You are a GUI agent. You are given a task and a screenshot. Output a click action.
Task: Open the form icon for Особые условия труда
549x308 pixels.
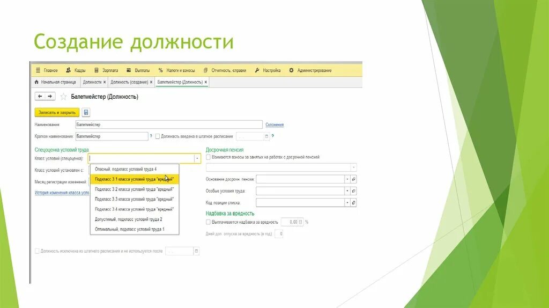click(354, 191)
